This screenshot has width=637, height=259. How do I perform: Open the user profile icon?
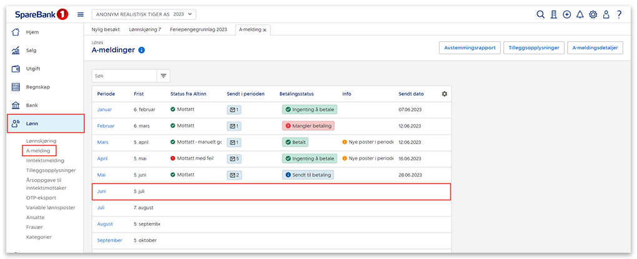pos(606,14)
